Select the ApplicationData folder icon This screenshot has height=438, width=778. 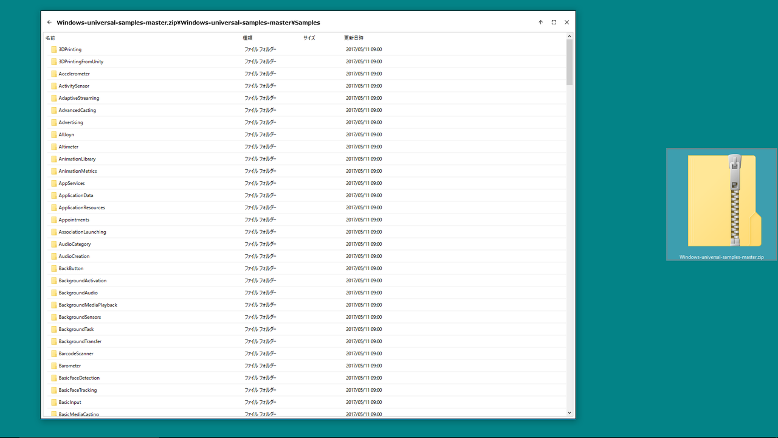click(x=54, y=195)
